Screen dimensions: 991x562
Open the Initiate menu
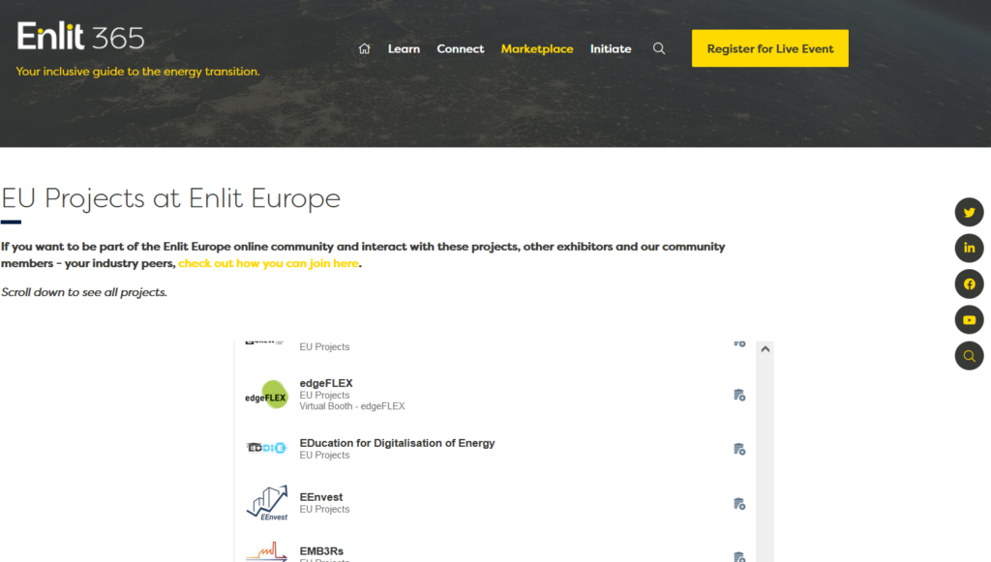click(x=611, y=48)
